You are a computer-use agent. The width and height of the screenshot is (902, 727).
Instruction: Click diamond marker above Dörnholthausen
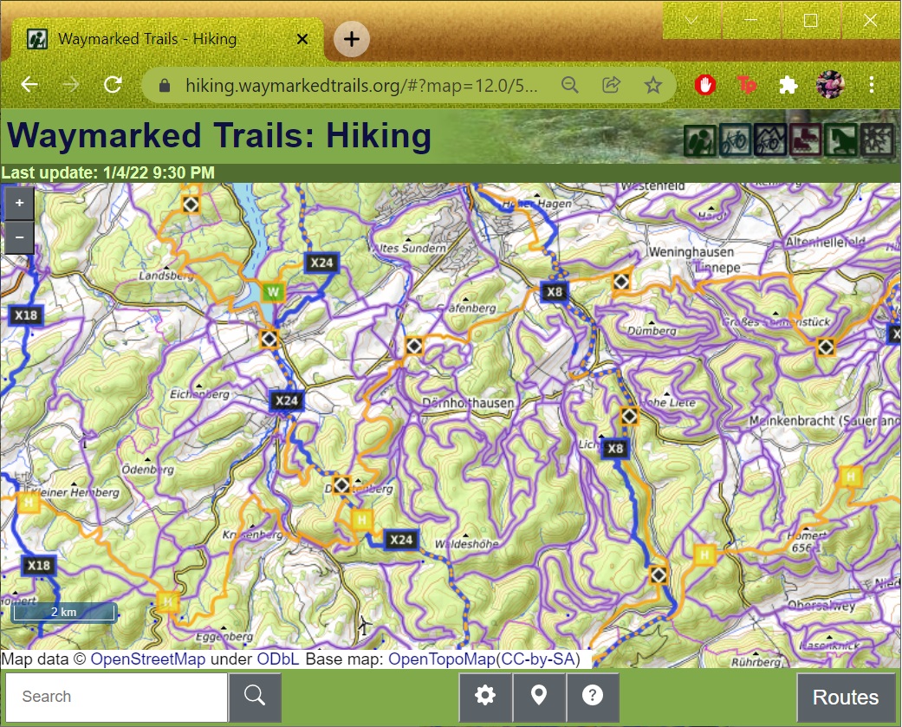click(413, 347)
